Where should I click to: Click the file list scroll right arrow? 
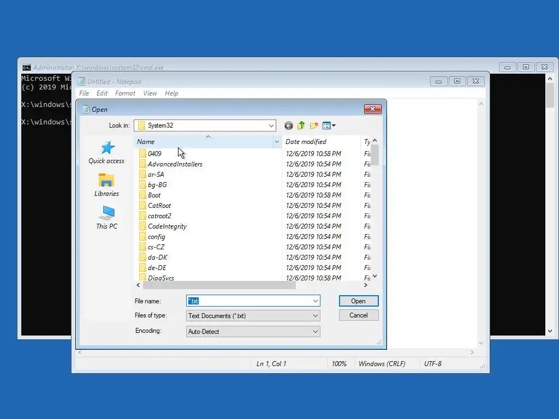(x=365, y=285)
